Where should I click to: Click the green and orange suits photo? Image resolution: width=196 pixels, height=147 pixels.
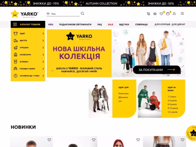point(149,99)
